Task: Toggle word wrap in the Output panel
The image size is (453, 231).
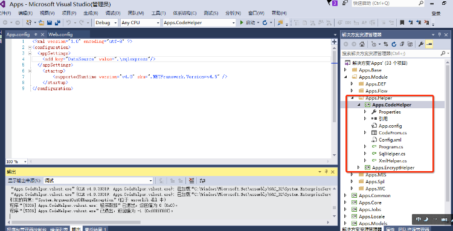Action: 202,181
